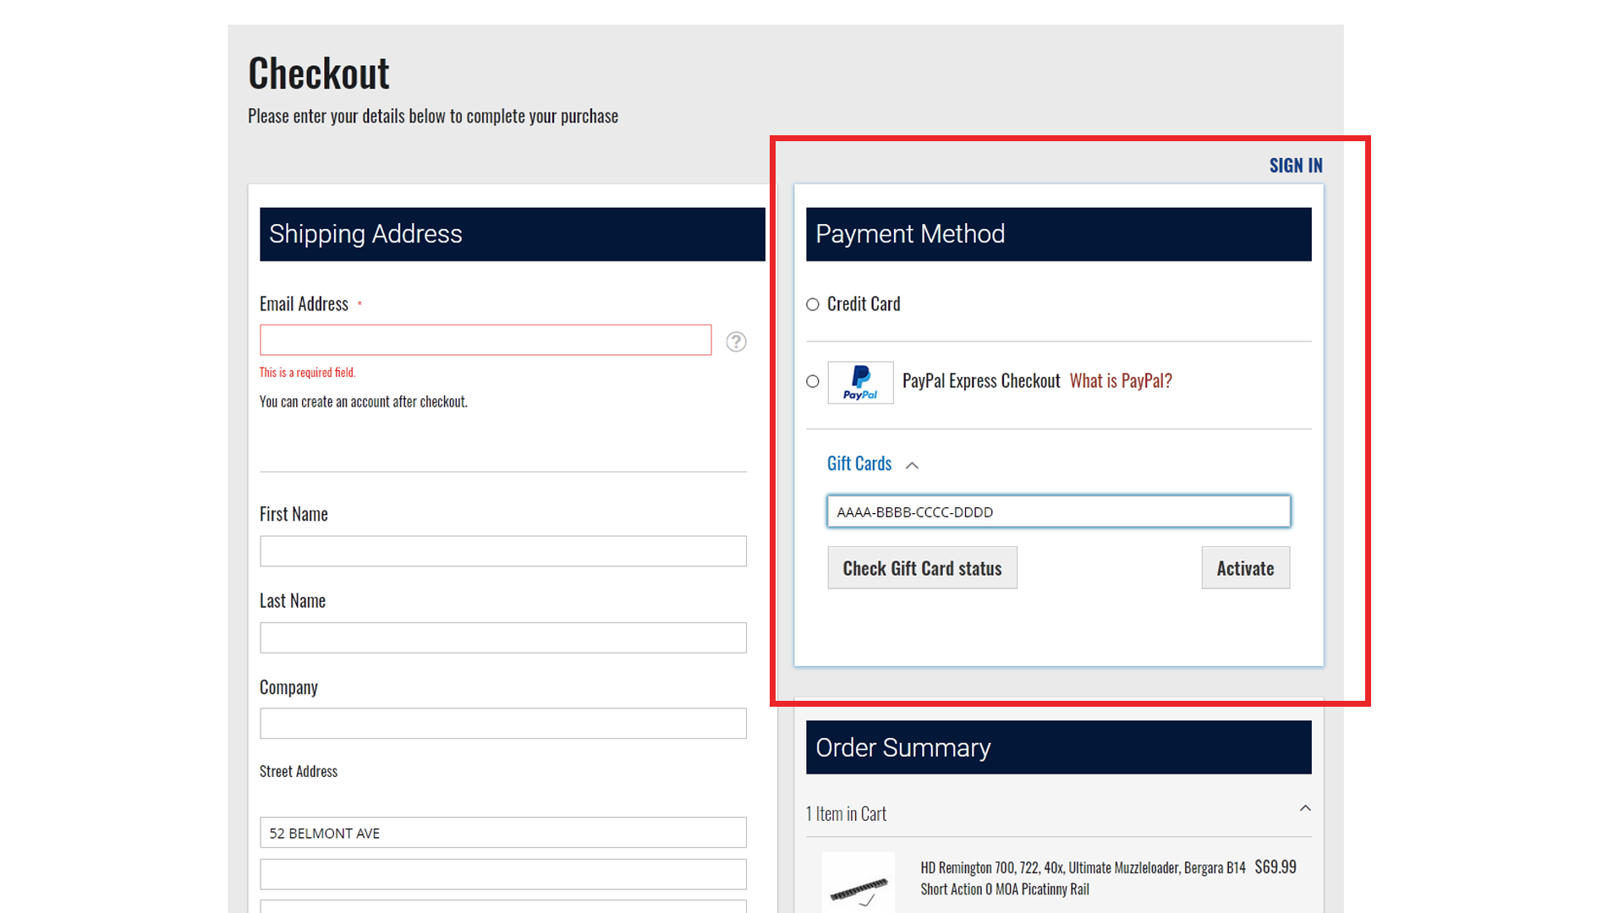1624x913 pixels.
Task: Open the What is PayPal? link
Action: coord(1120,381)
